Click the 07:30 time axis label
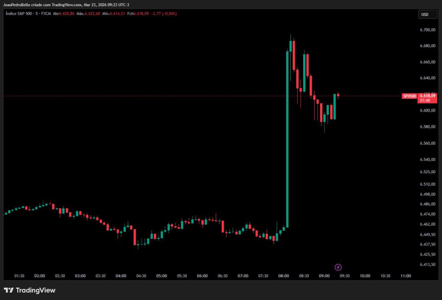Screen dimensions: 442x300 pyautogui.click(x=263, y=276)
